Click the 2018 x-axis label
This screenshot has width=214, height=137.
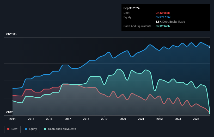[x=86, y=119]
